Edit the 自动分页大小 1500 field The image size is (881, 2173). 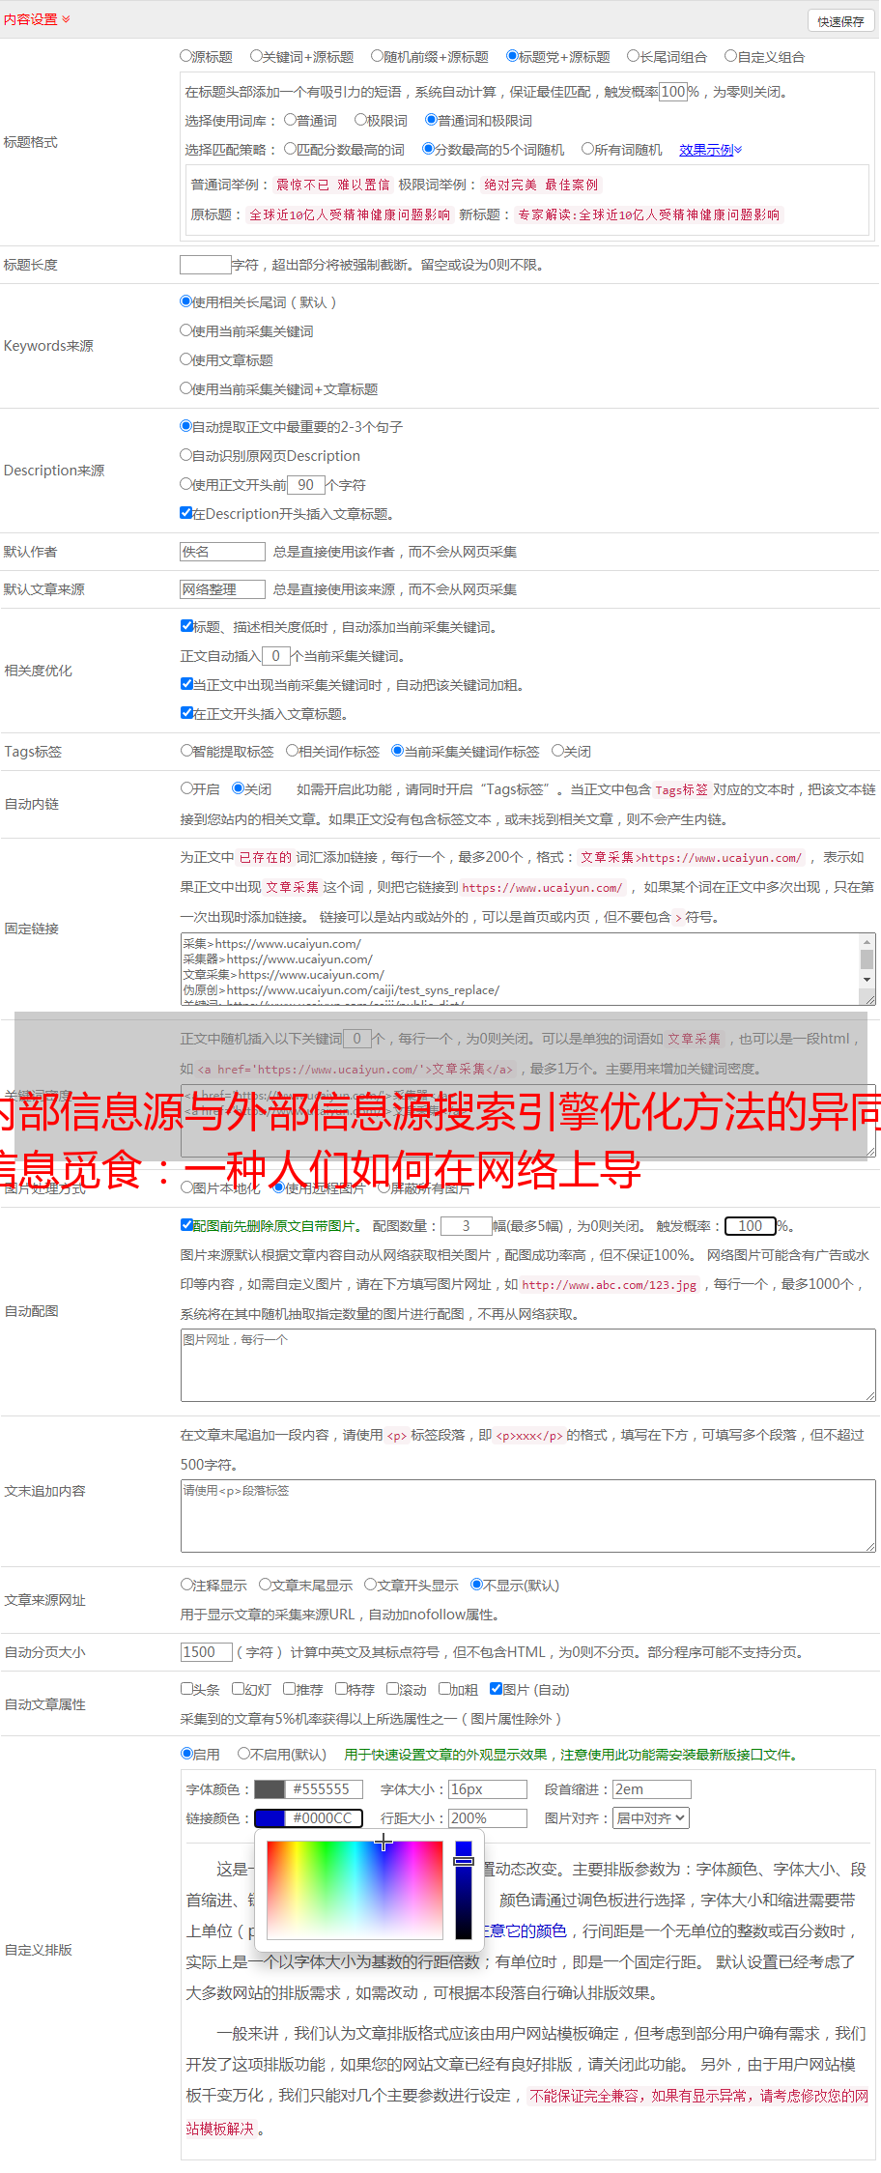click(x=207, y=1652)
